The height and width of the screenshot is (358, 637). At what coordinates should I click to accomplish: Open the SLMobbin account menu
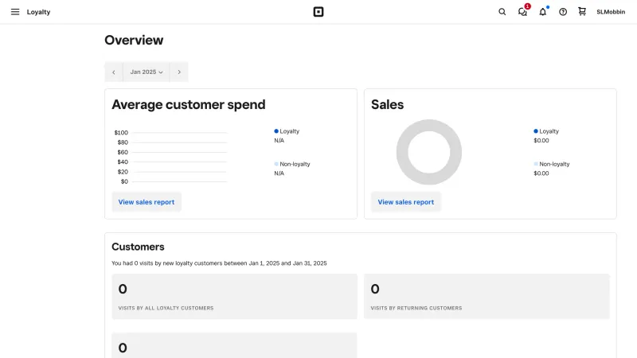(x=611, y=12)
